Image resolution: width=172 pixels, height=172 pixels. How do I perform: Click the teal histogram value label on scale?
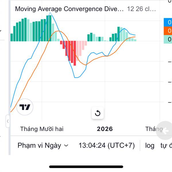tap(168, 40)
